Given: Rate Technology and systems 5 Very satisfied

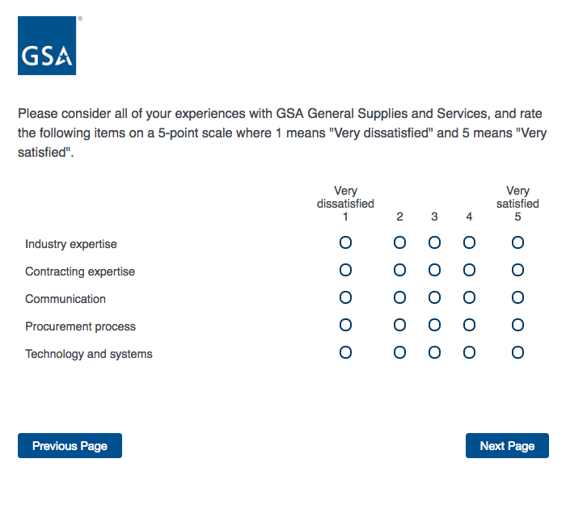Looking at the screenshot, I should 517,352.
